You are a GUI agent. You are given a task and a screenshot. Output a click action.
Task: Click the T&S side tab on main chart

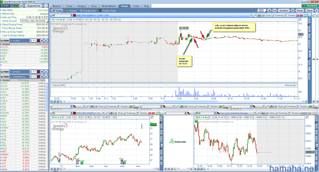310,29
